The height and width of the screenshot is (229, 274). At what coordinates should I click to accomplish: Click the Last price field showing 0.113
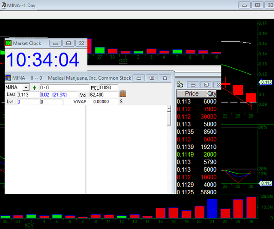27,94
